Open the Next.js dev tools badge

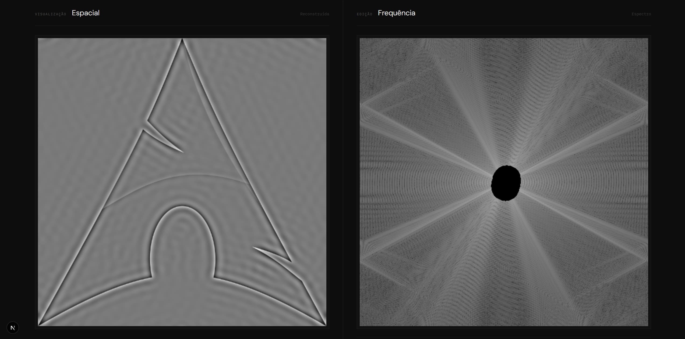point(13,328)
